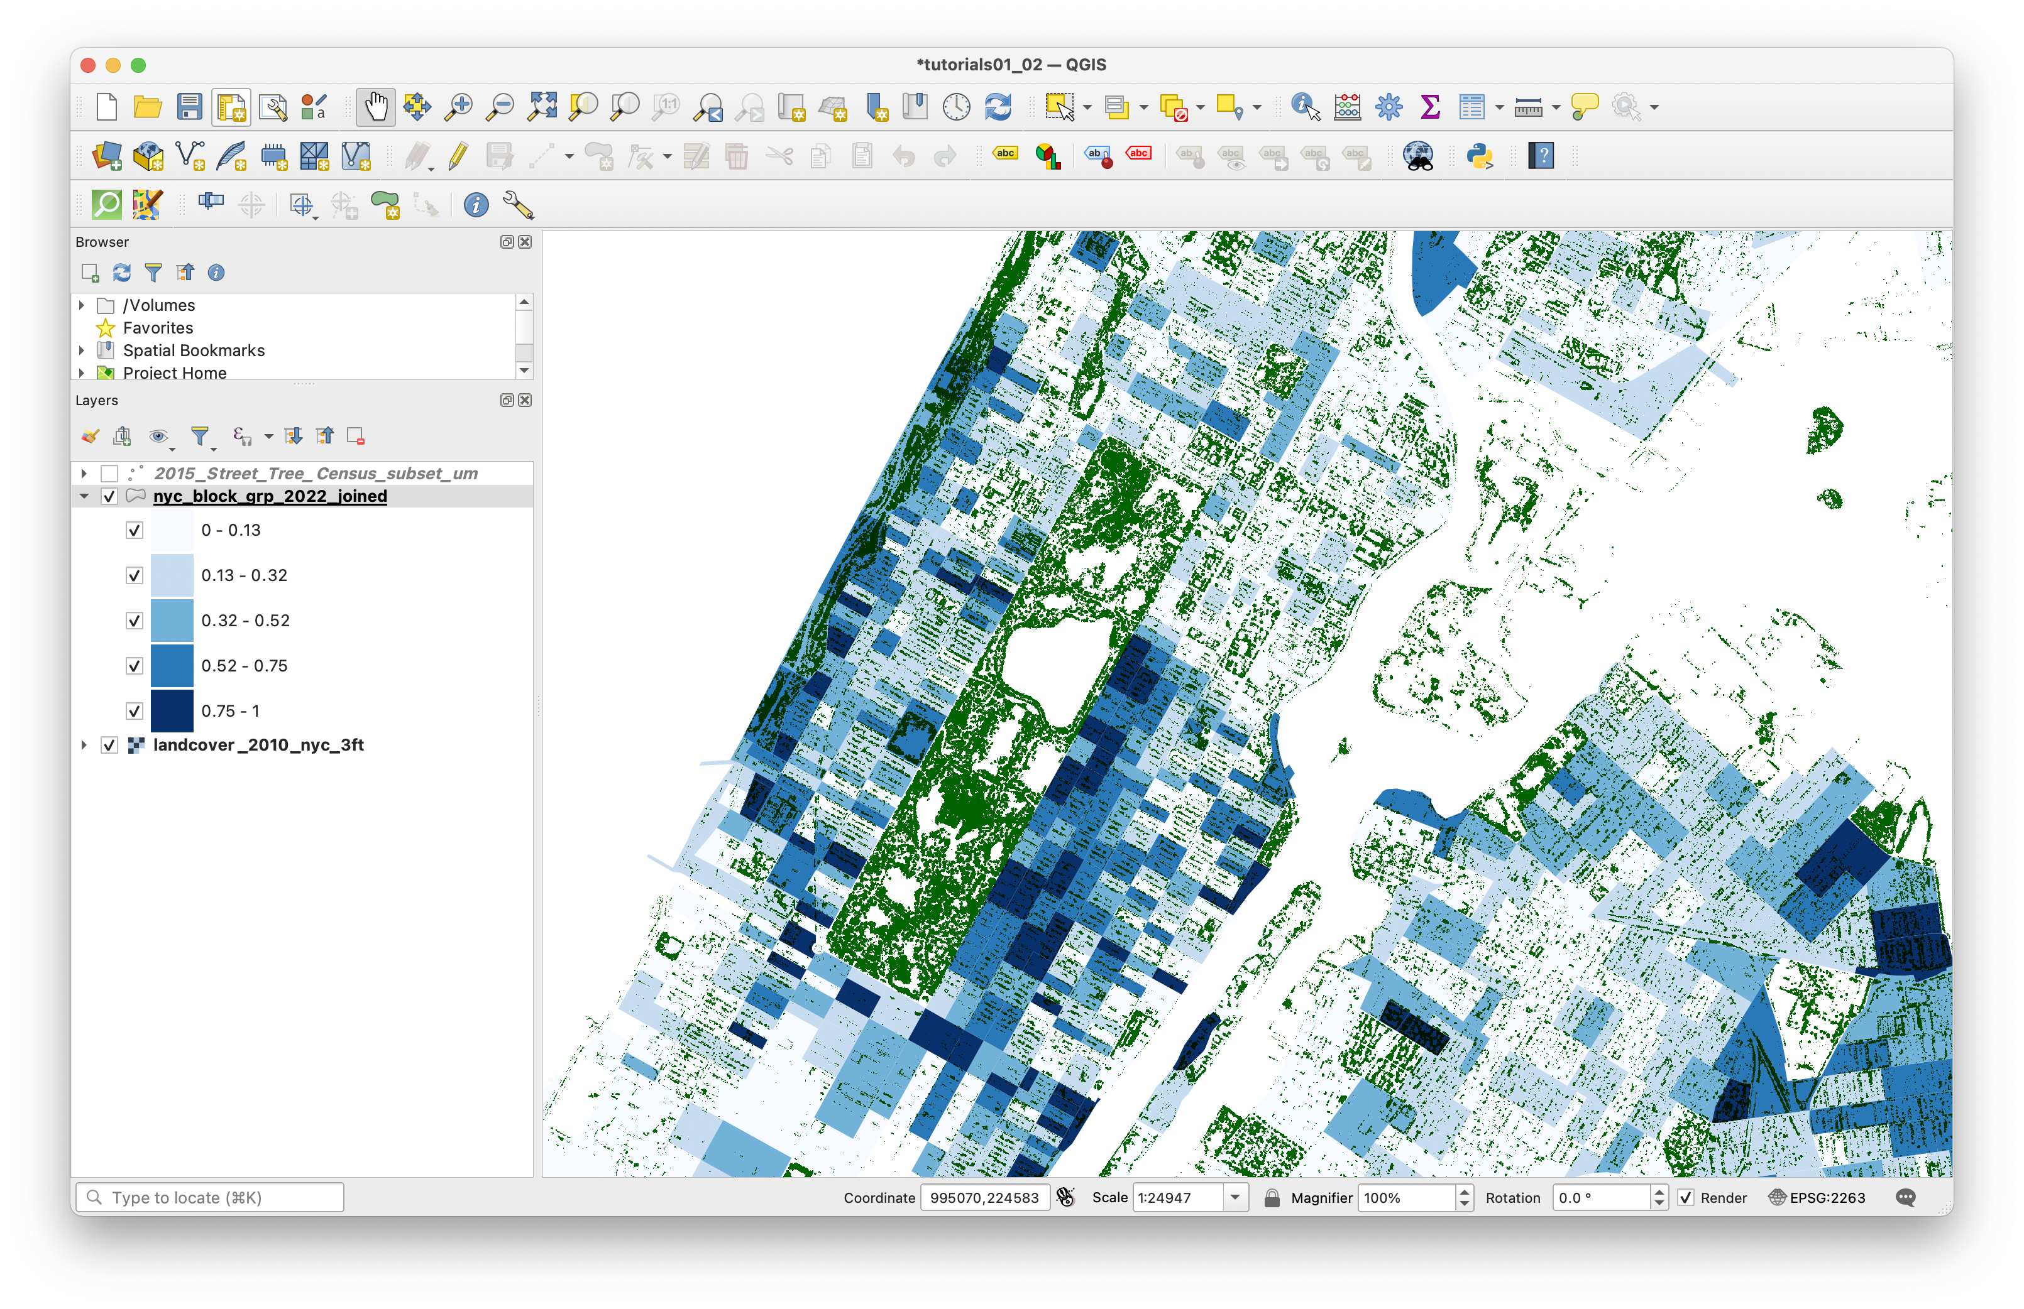
Task: Click the Statistical Summary sigma icon
Action: tap(1429, 107)
